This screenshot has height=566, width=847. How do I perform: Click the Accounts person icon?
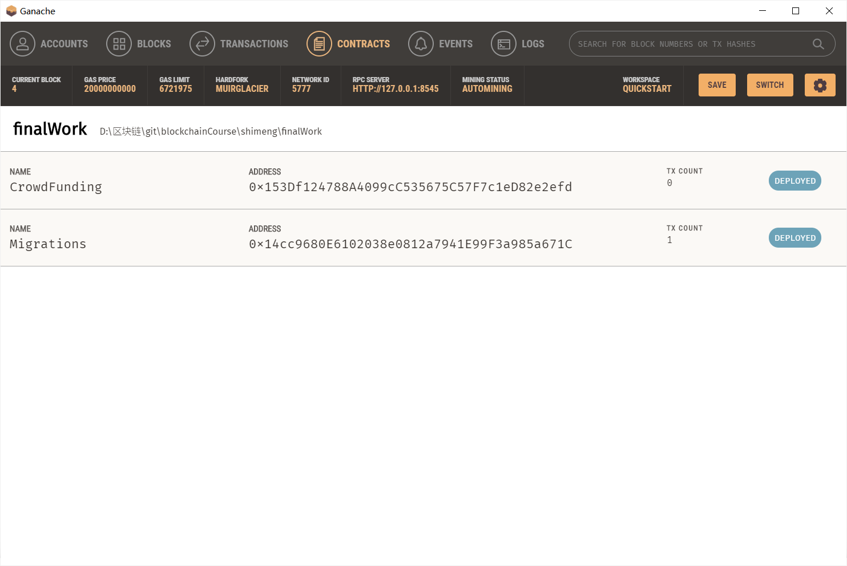point(22,44)
